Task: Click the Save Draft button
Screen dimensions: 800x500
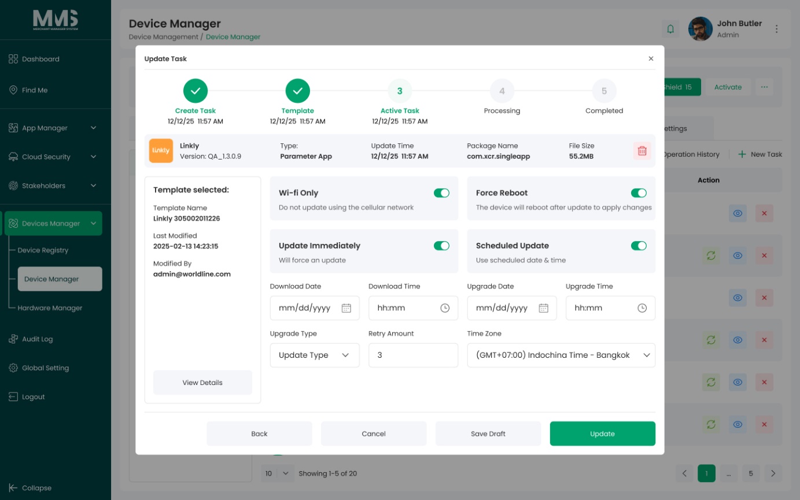Action: 488,434
